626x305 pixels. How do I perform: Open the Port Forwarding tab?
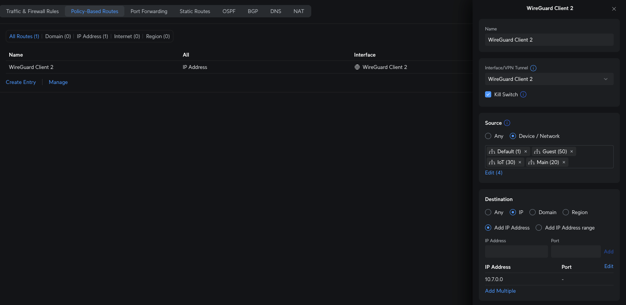click(x=149, y=11)
